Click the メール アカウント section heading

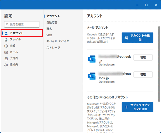97,28
